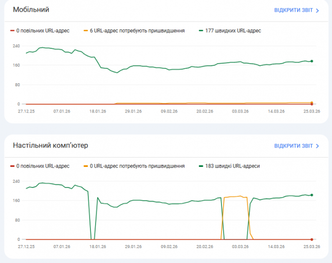Select red legend swatch in desktop chart

tap(12, 166)
